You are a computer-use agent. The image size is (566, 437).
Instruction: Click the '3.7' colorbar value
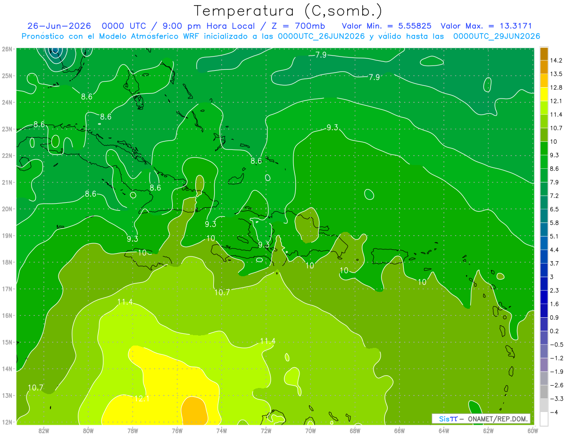(x=555, y=263)
